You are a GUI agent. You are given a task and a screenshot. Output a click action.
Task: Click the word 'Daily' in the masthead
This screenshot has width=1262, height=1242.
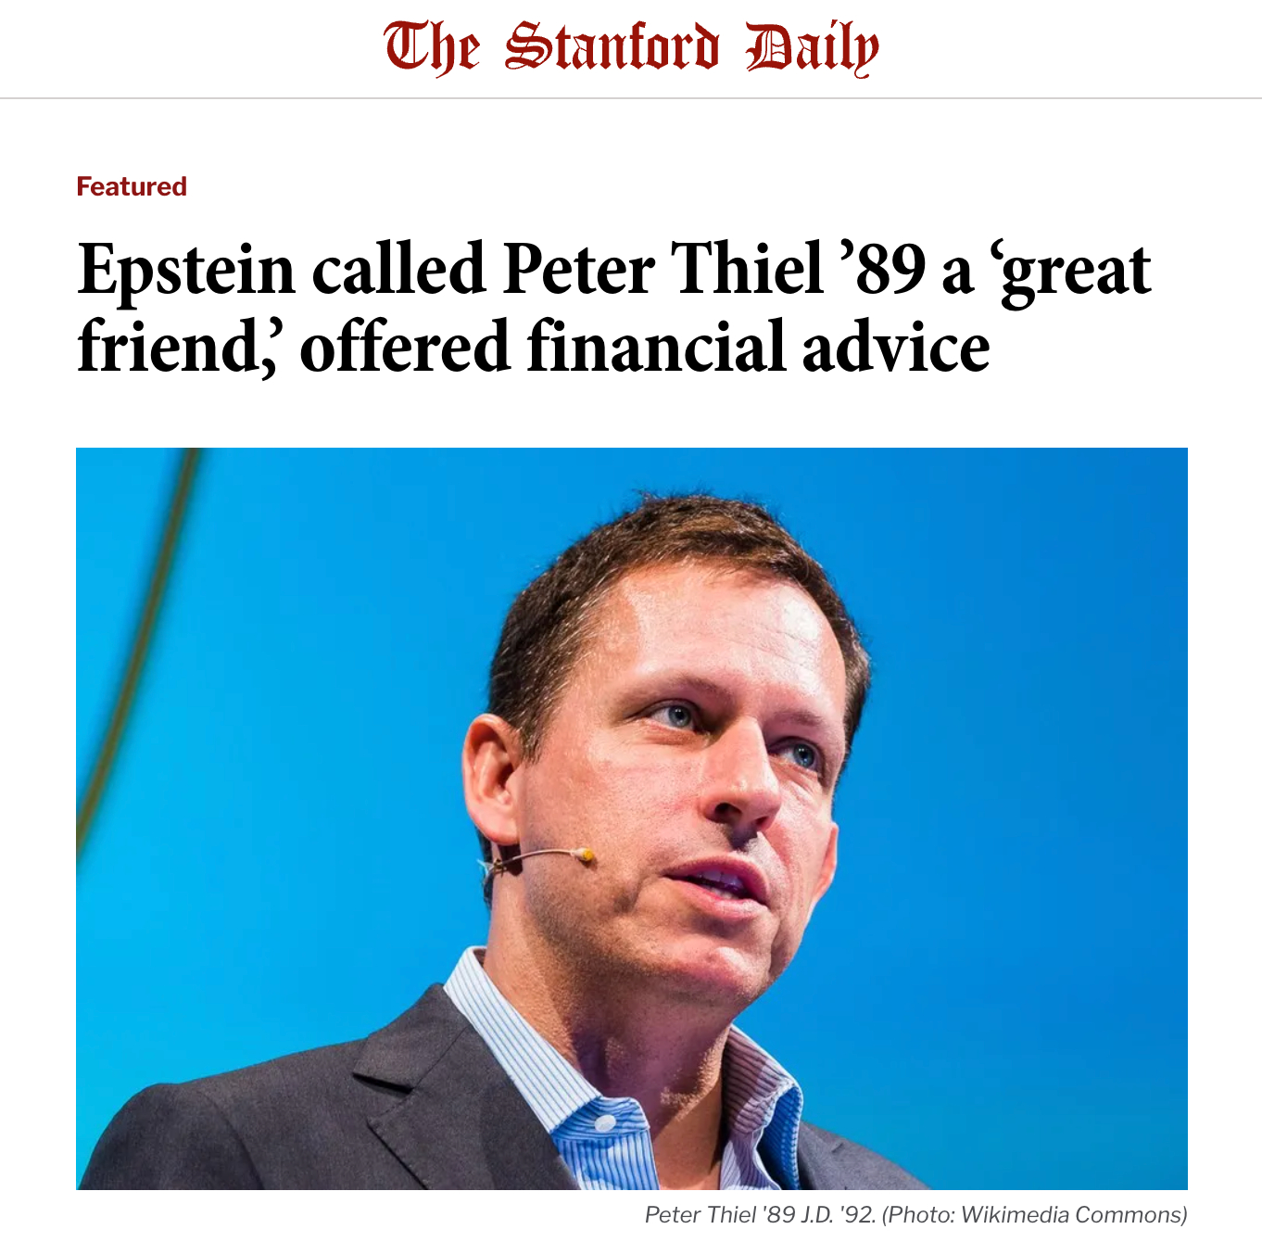pos(812,48)
